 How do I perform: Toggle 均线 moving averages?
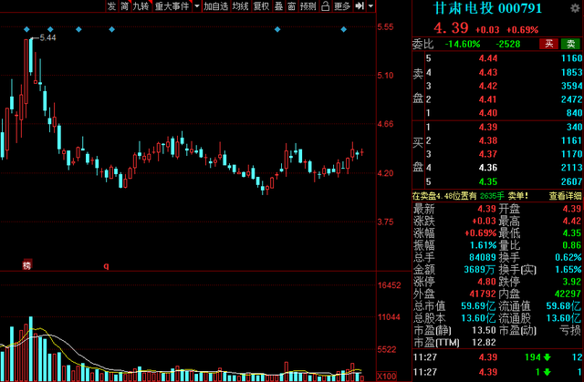pyautogui.click(x=240, y=6)
